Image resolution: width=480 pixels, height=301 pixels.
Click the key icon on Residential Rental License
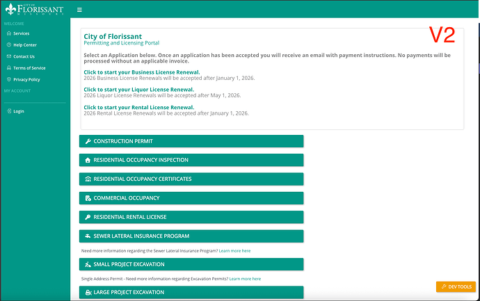(88, 217)
